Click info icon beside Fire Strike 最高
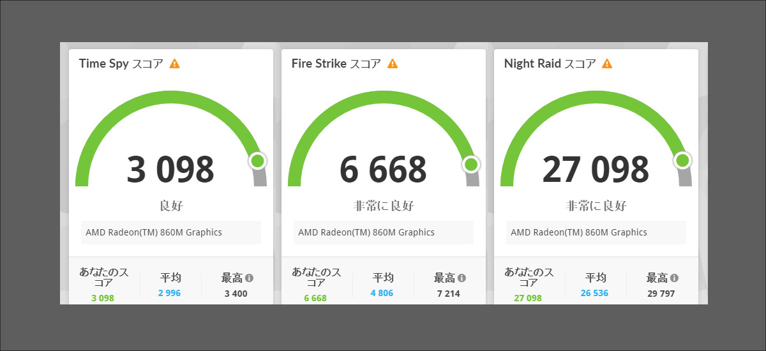766x351 pixels. click(x=462, y=278)
